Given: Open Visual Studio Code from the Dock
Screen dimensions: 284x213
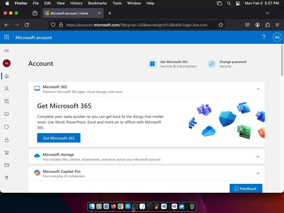Looking at the screenshot, I should 164,206.
